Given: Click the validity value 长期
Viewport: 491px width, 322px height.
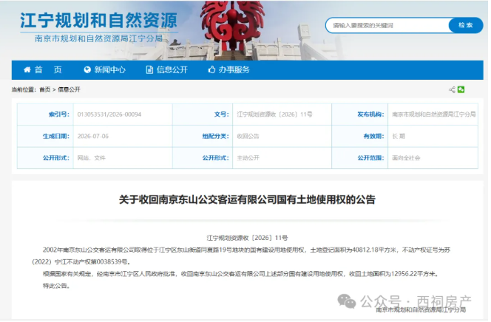Looking at the screenshot, I should pos(399,137).
